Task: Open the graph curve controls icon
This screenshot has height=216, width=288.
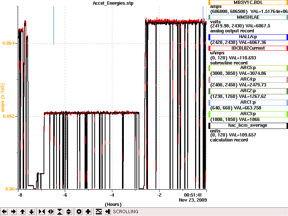Action: [99, 212]
